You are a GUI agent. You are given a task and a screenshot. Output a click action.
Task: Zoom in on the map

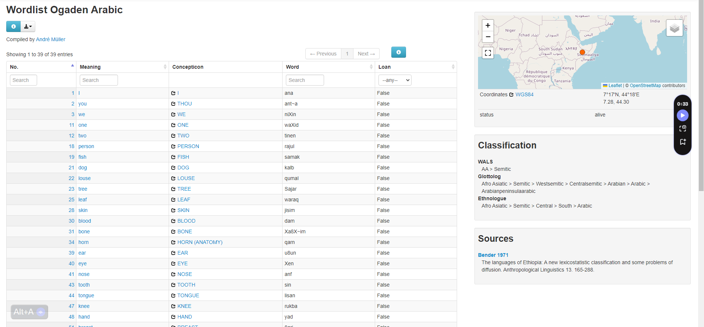click(x=488, y=25)
